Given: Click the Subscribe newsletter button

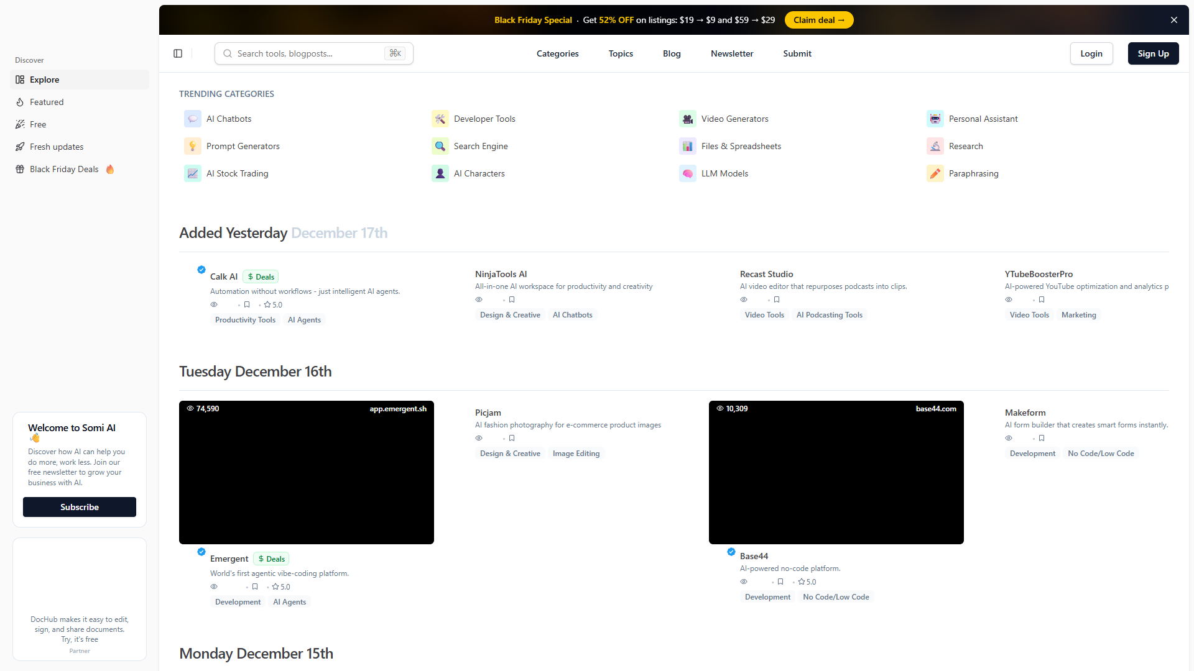Looking at the screenshot, I should coord(80,507).
